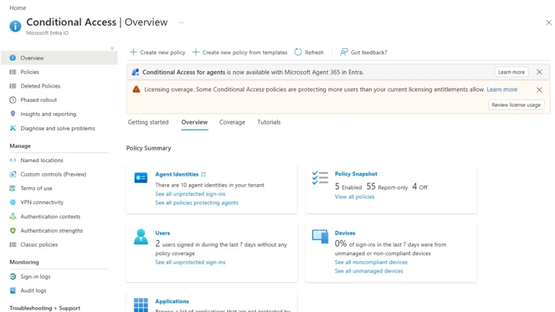Open See all noncompliant devices link
The height and width of the screenshot is (312, 555).
[371, 262]
